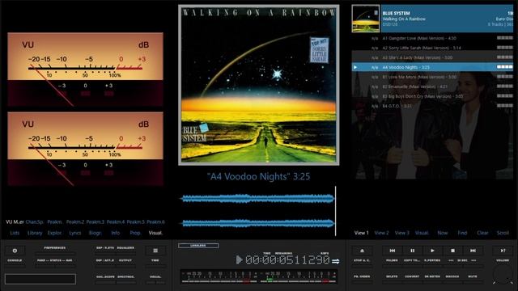518x291 pixels.
Task: Pause playback
Action: [412, 251]
